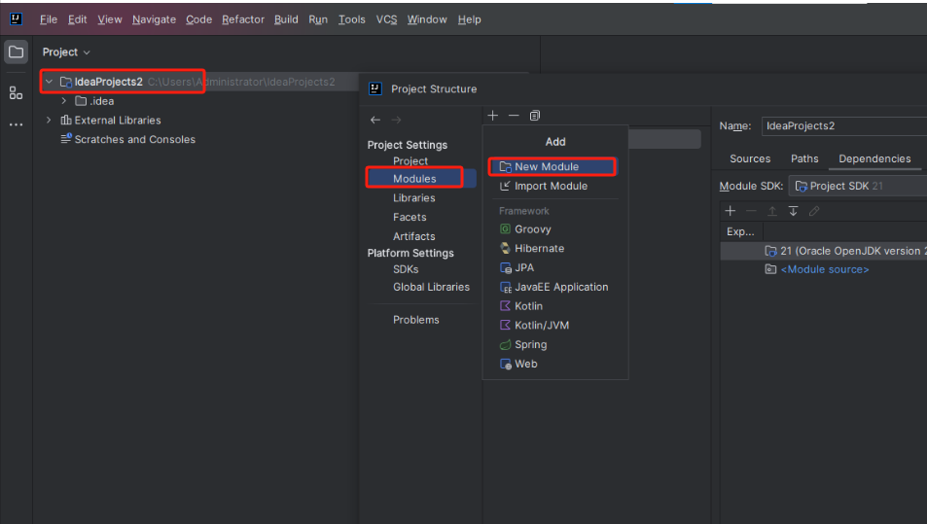Image resolution: width=927 pixels, height=524 pixels.
Task: Select Modules under Project Settings
Action: pyautogui.click(x=414, y=179)
